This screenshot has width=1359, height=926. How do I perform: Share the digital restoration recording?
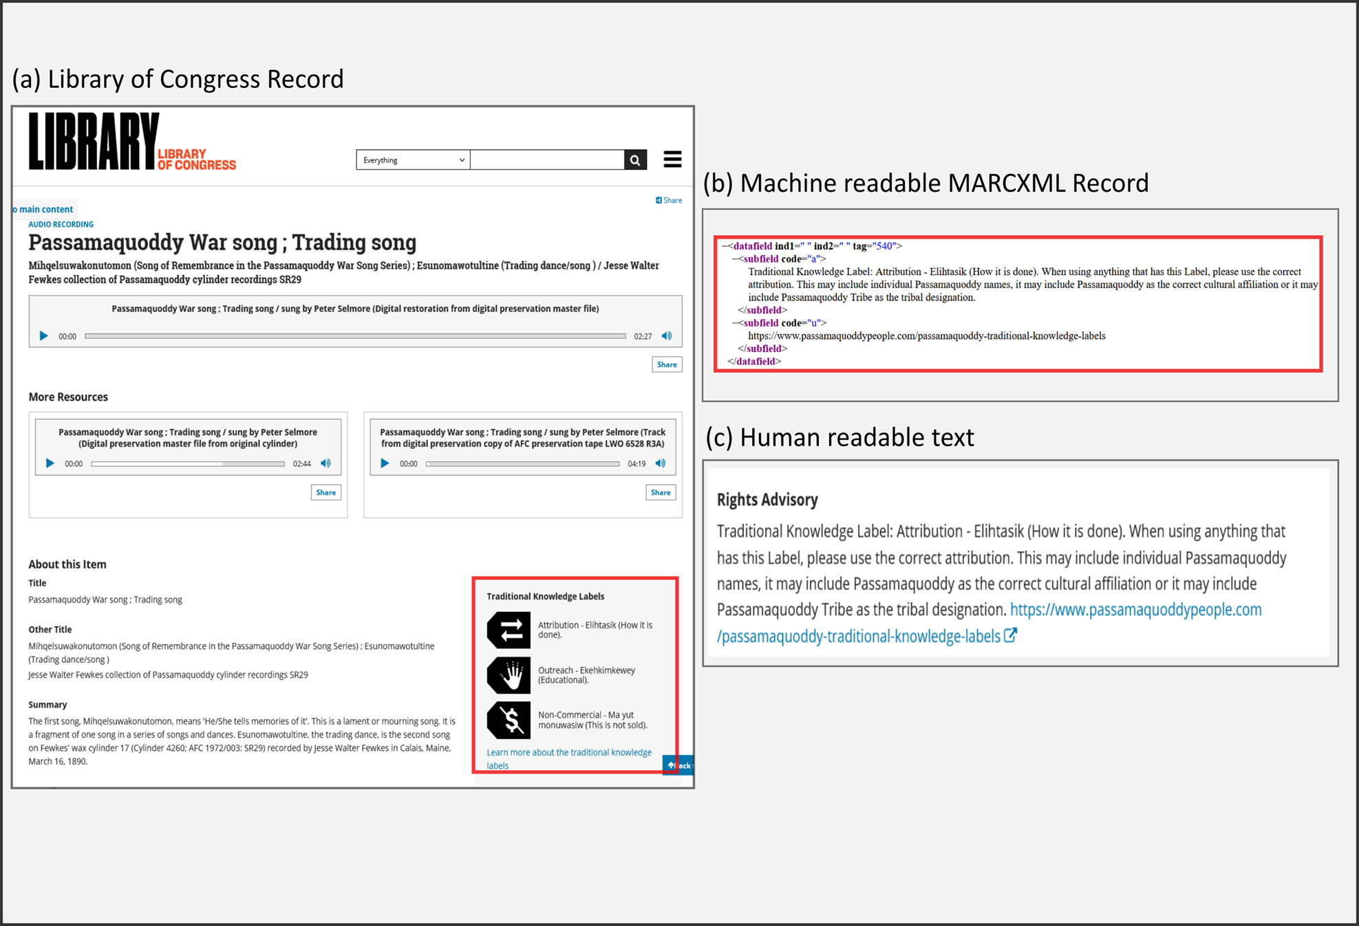[667, 364]
